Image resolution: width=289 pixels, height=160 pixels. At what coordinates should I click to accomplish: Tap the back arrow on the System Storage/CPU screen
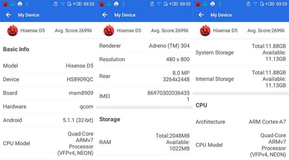pos(201,15)
